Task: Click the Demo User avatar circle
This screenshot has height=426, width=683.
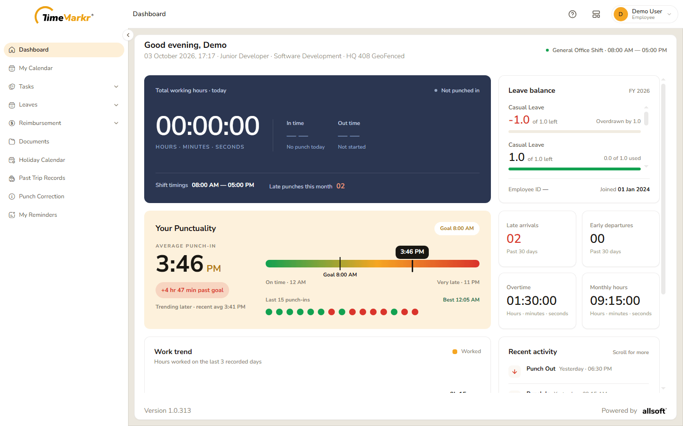Action: click(620, 14)
